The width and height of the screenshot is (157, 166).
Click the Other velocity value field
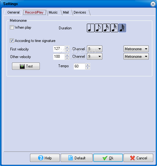pyautogui.click(x=59, y=56)
